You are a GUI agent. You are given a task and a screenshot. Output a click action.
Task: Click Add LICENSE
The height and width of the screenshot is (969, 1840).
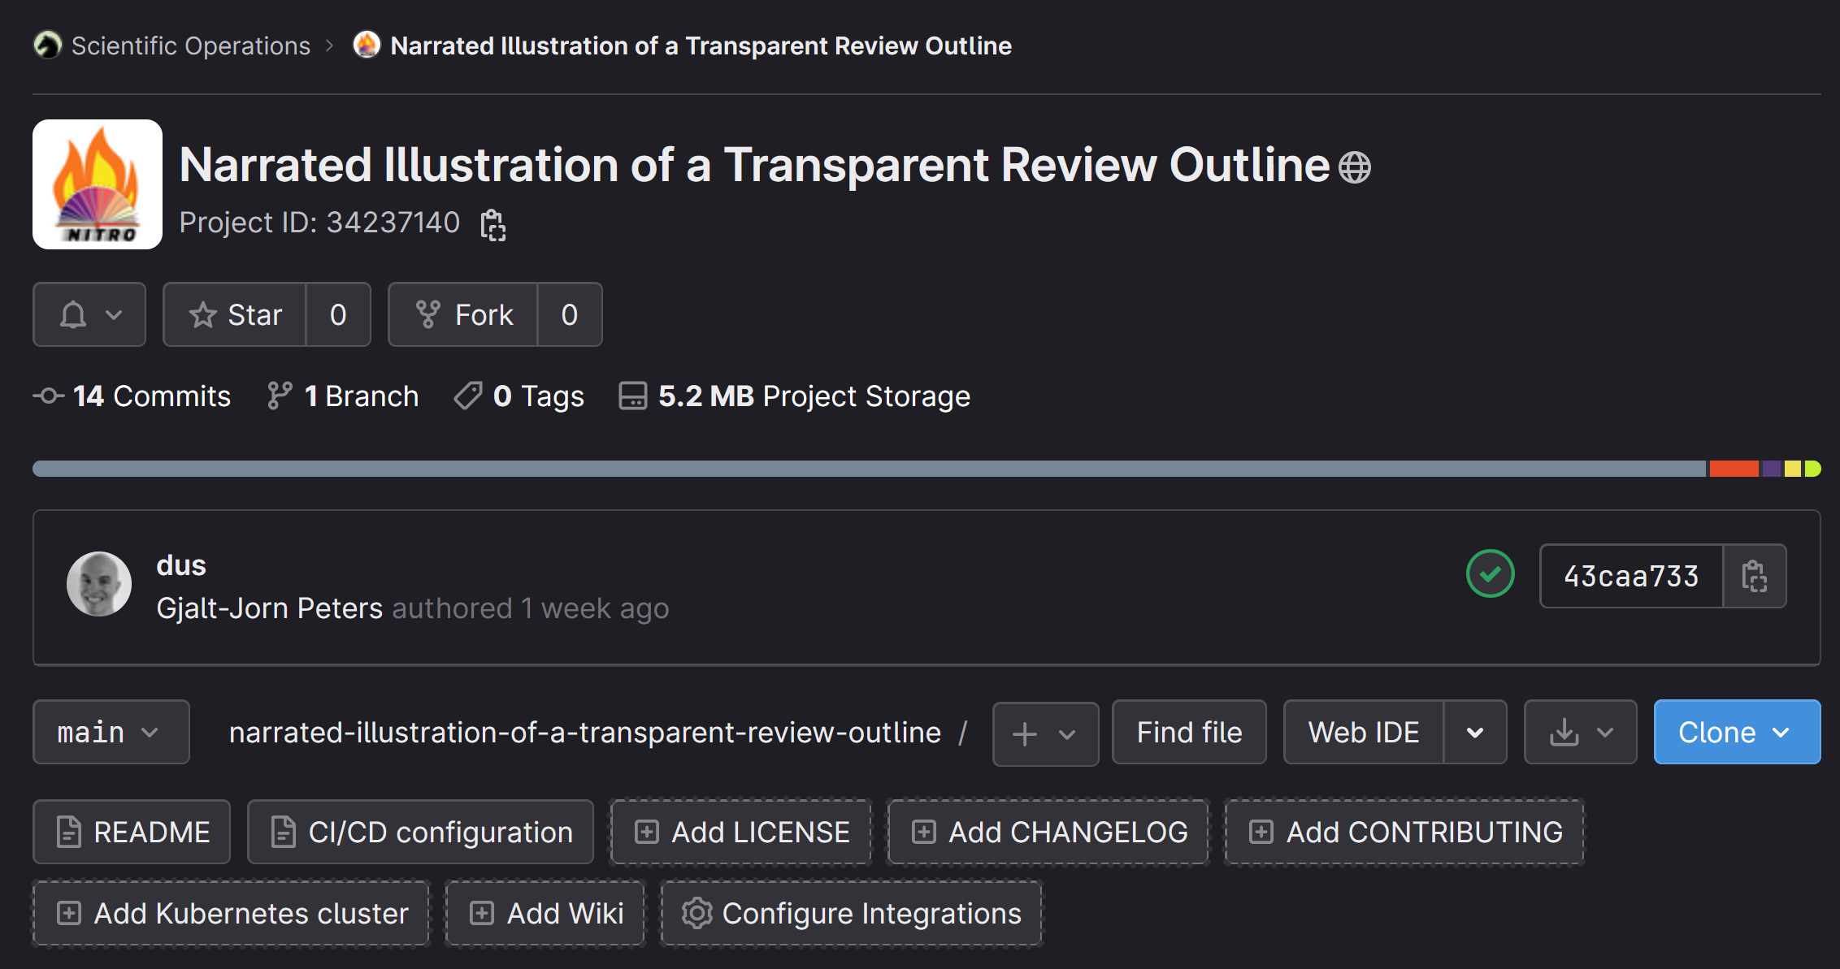tap(741, 832)
